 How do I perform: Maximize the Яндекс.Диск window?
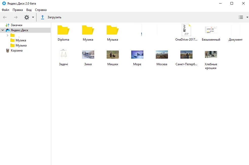[232, 3]
